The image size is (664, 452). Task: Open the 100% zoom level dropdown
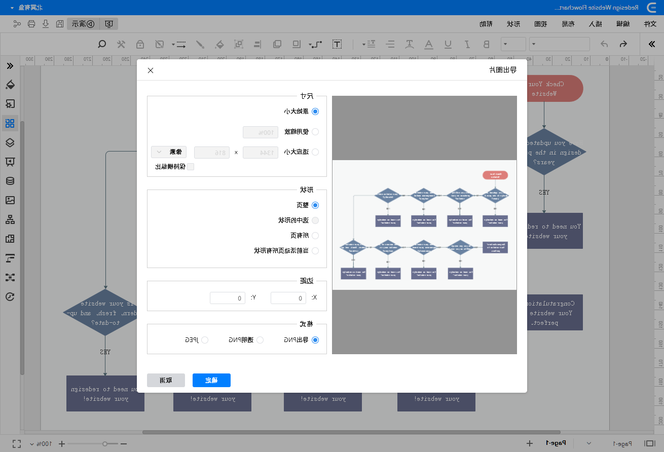40,444
